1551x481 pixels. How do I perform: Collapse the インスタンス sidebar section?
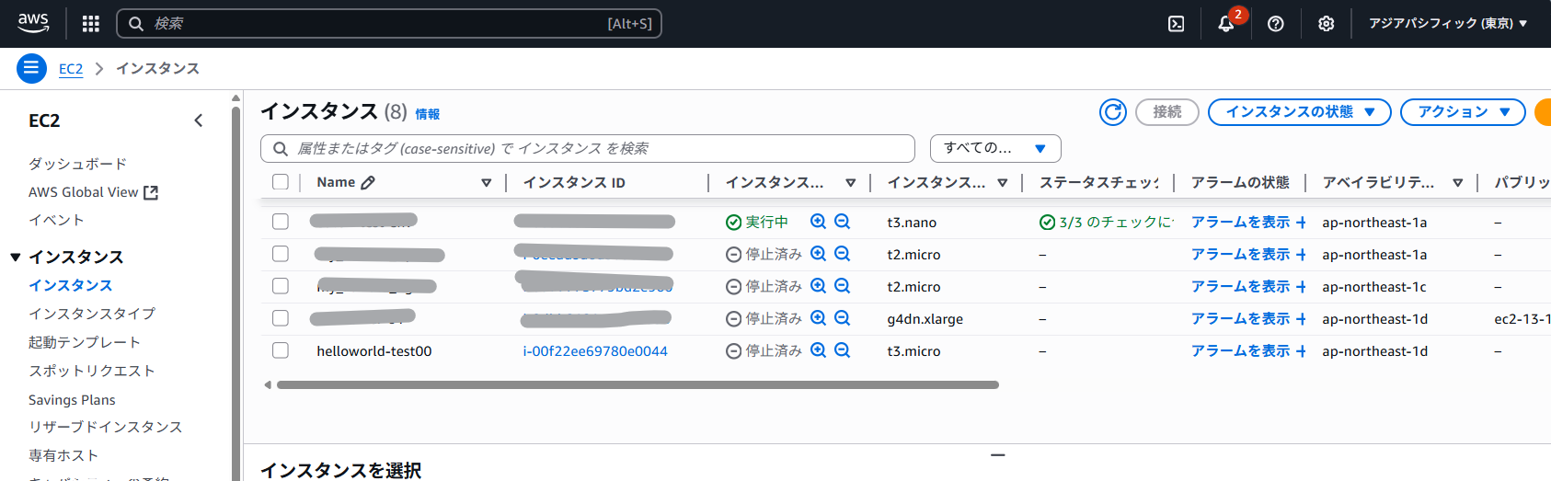pos(16,258)
